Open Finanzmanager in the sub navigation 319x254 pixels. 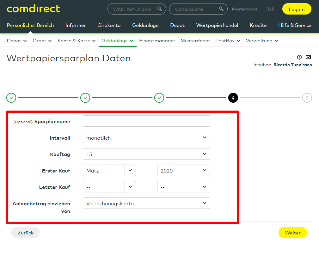pos(157,41)
